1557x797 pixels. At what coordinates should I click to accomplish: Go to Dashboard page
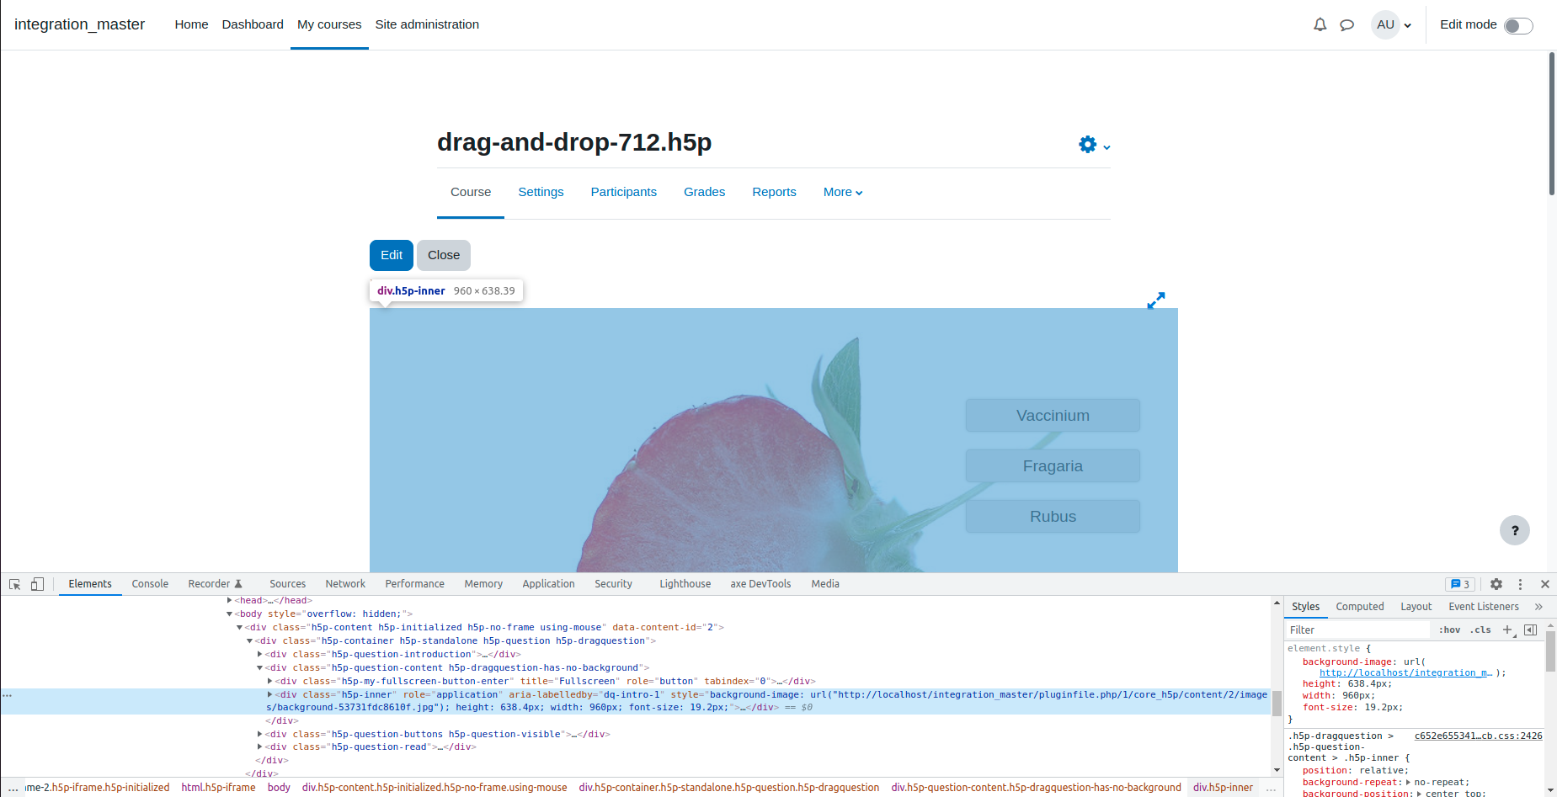pos(253,24)
